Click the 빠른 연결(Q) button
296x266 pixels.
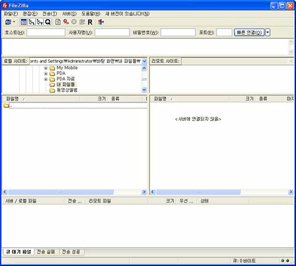249,33
